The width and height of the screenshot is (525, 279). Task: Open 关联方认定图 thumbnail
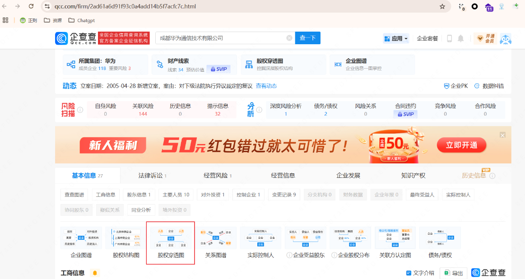pos(395,243)
